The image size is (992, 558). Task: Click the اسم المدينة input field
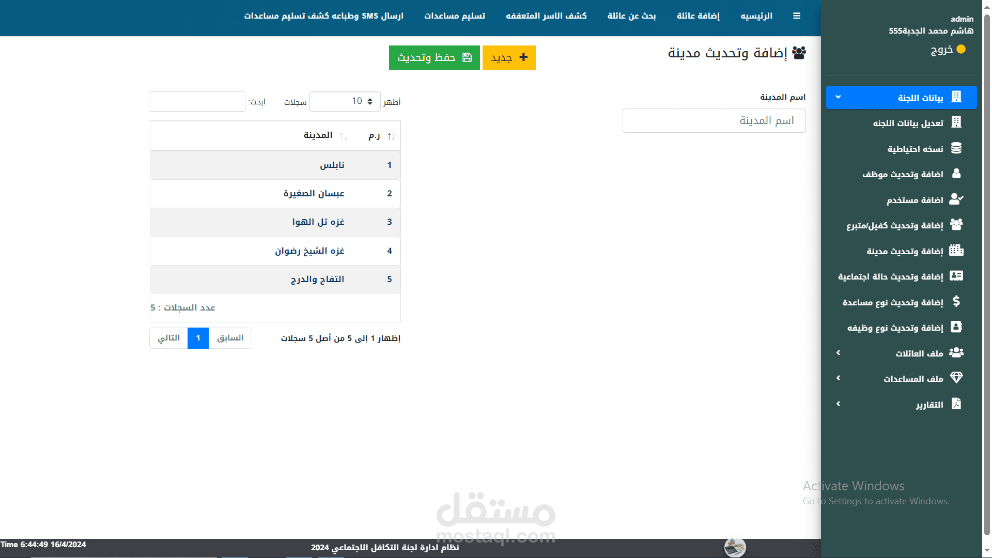(714, 120)
